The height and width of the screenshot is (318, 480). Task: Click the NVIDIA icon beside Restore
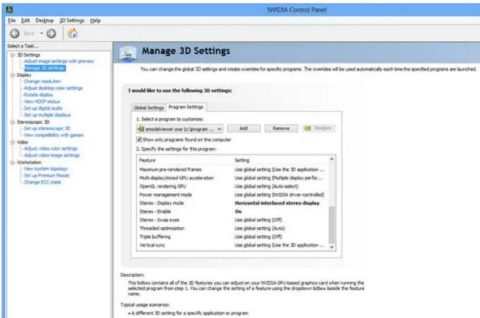tap(307, 128)
